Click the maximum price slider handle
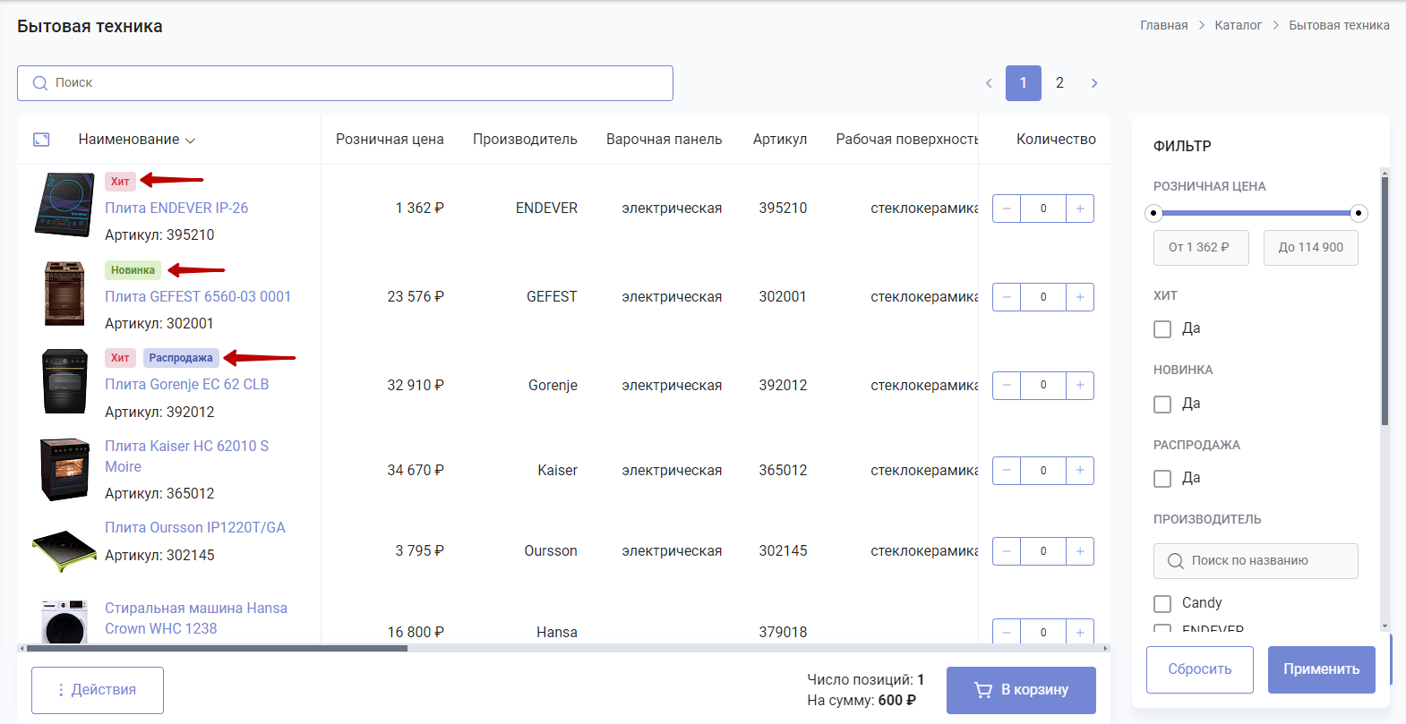1406x724 pixels. pos(1359,213)
